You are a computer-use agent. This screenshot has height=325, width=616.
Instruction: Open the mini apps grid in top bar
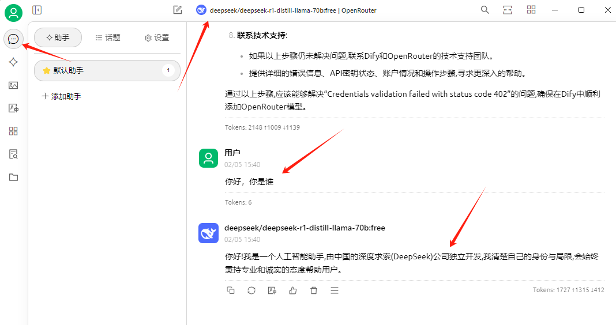531,10
